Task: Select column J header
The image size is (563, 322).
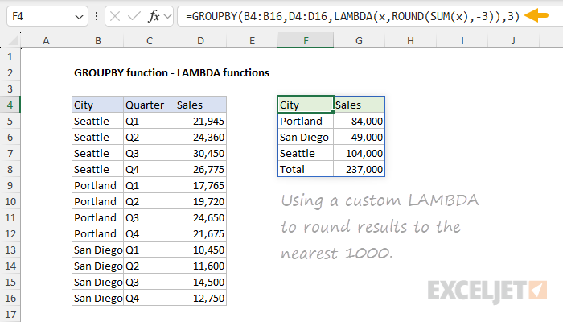Action: tap(513, 40)
